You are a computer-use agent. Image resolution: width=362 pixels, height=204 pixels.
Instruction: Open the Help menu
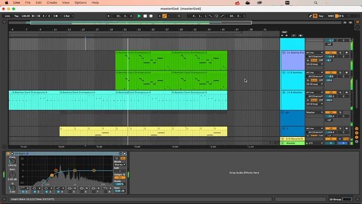tap(95, 3)
